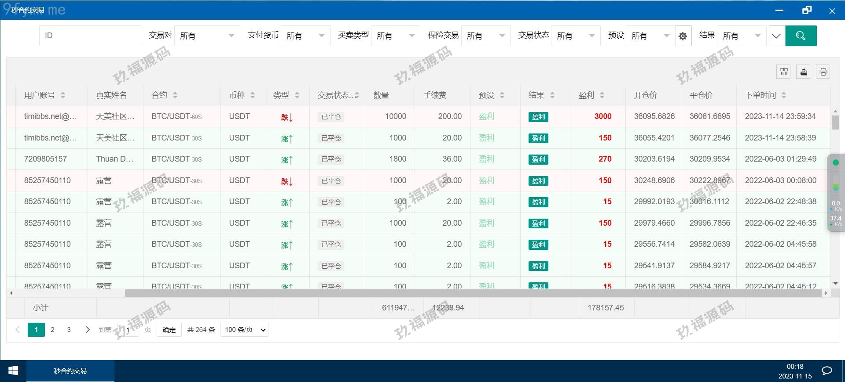Focus the ID search input field
Image resolution: width=845 pixels, height=382 pixels.
pyautogui.click(x=90, y=36)
